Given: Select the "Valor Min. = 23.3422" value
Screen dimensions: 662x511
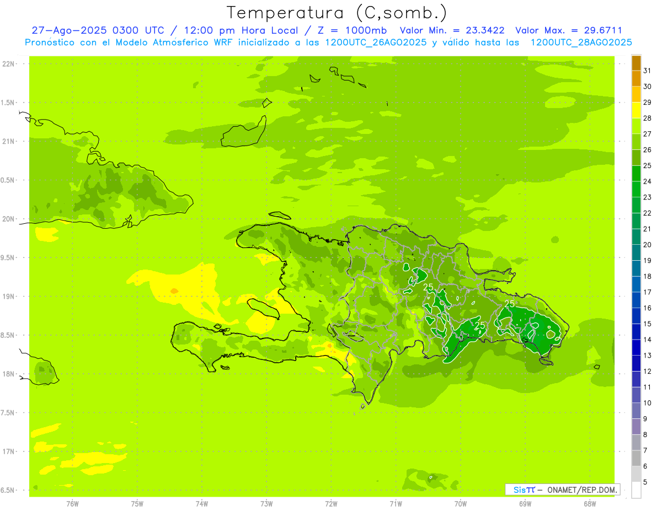Looking at the screenshot, I should click(452, 30).
